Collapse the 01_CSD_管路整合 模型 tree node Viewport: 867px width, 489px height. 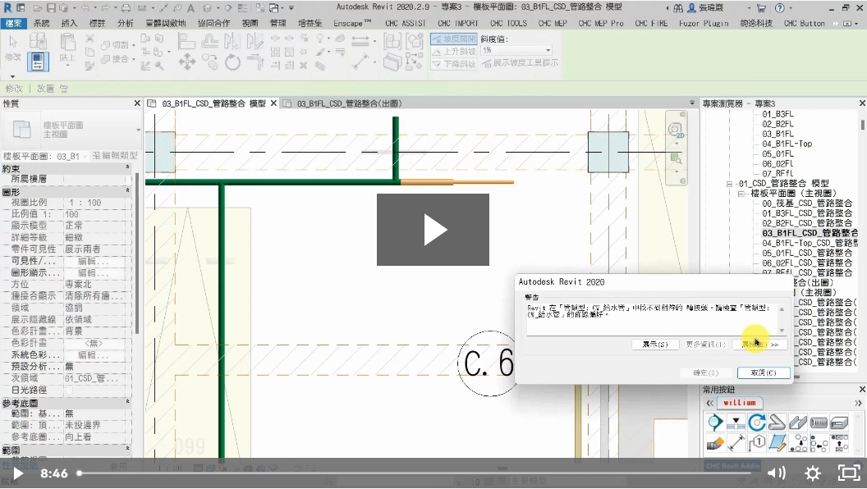coord(729,184)
